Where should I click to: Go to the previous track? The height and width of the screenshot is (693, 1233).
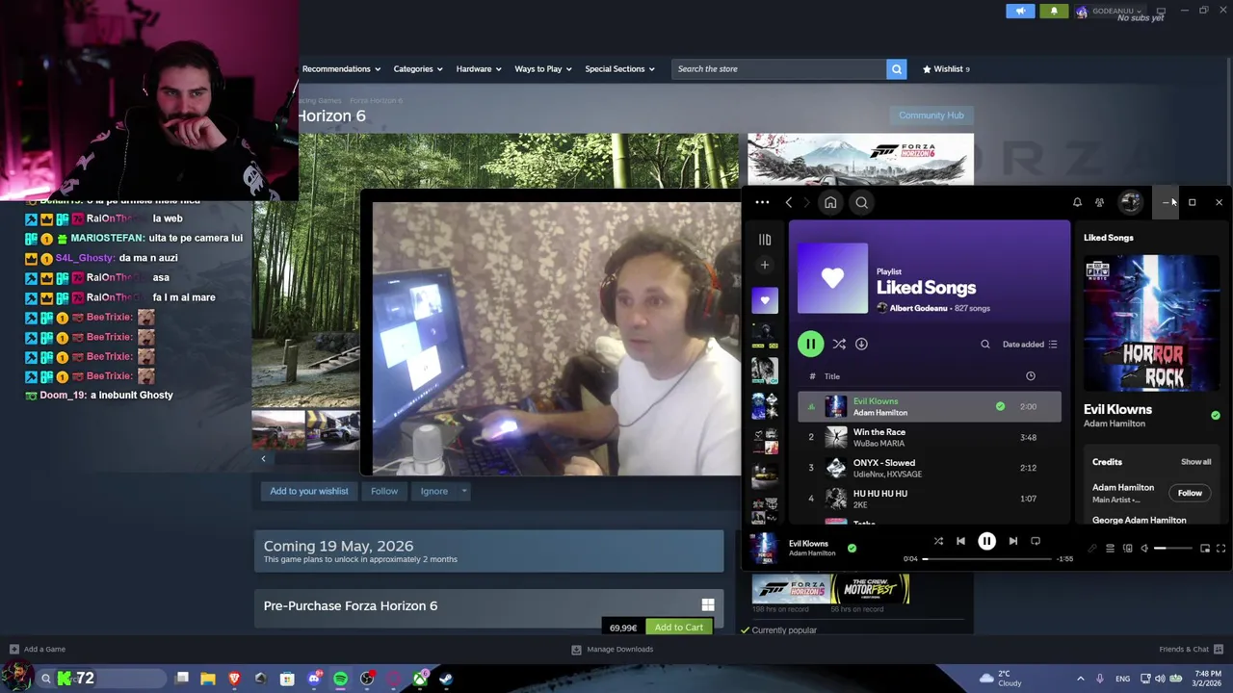[960, 541]
